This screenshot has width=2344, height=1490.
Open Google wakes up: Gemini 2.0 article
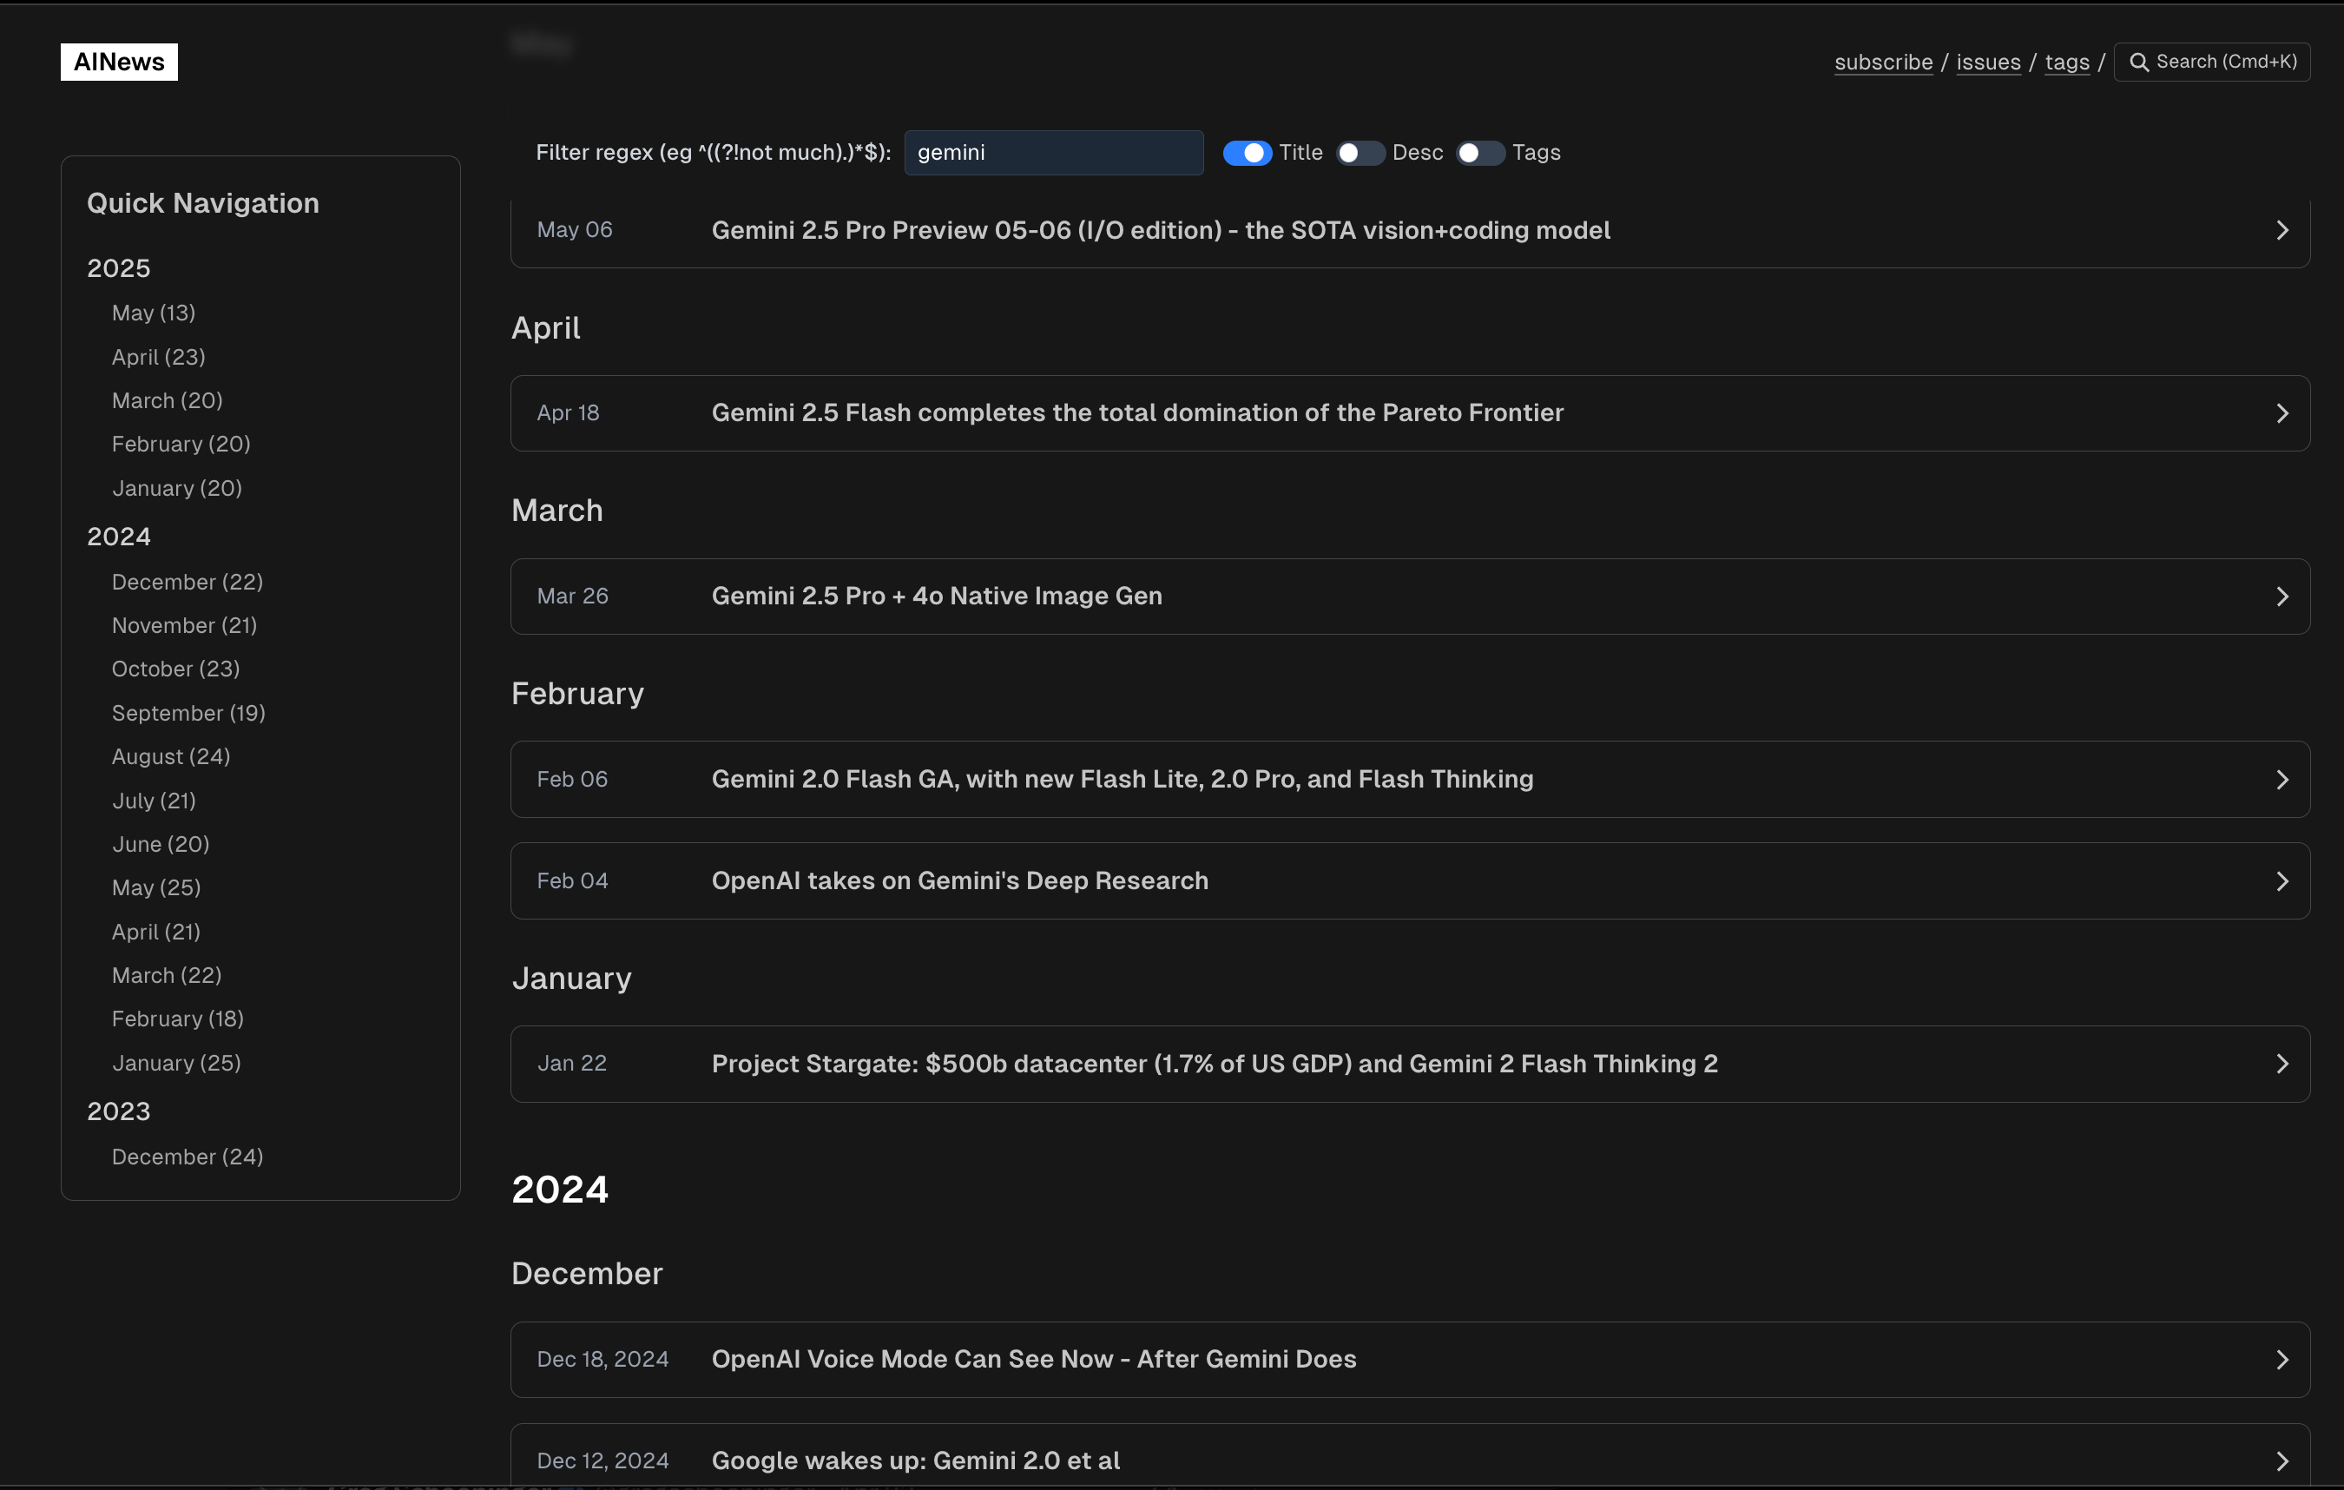(915, 1460)
